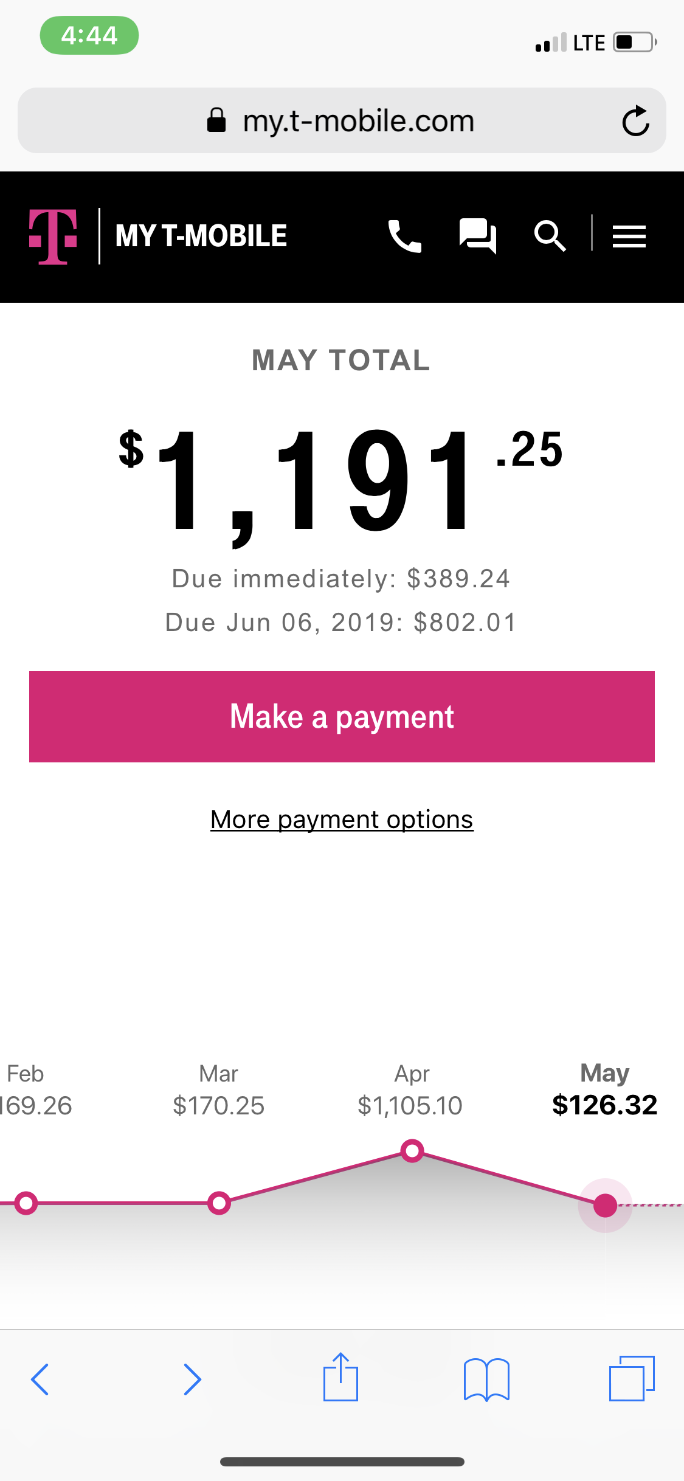684x1481 pixels.
Task: Tap the phone call icon in header
Action: click(405, 236)
